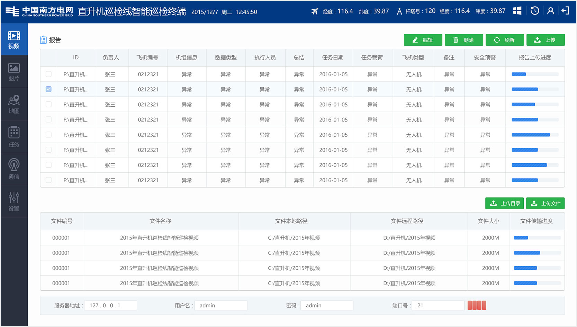Screen dimensions: 577x327
Task: Click the first row's upload progress bar
Action: point(535,74)
